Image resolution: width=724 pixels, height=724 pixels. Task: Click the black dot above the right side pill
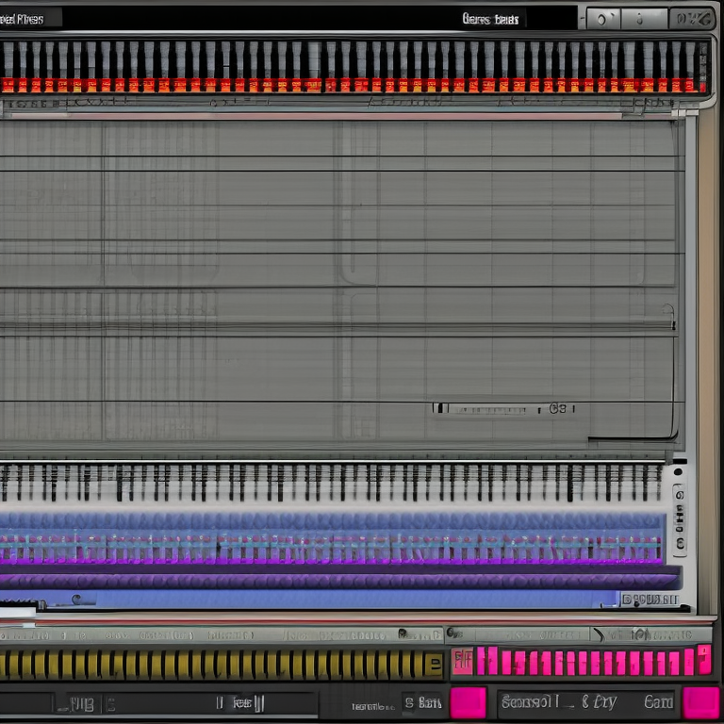point(678,472)
